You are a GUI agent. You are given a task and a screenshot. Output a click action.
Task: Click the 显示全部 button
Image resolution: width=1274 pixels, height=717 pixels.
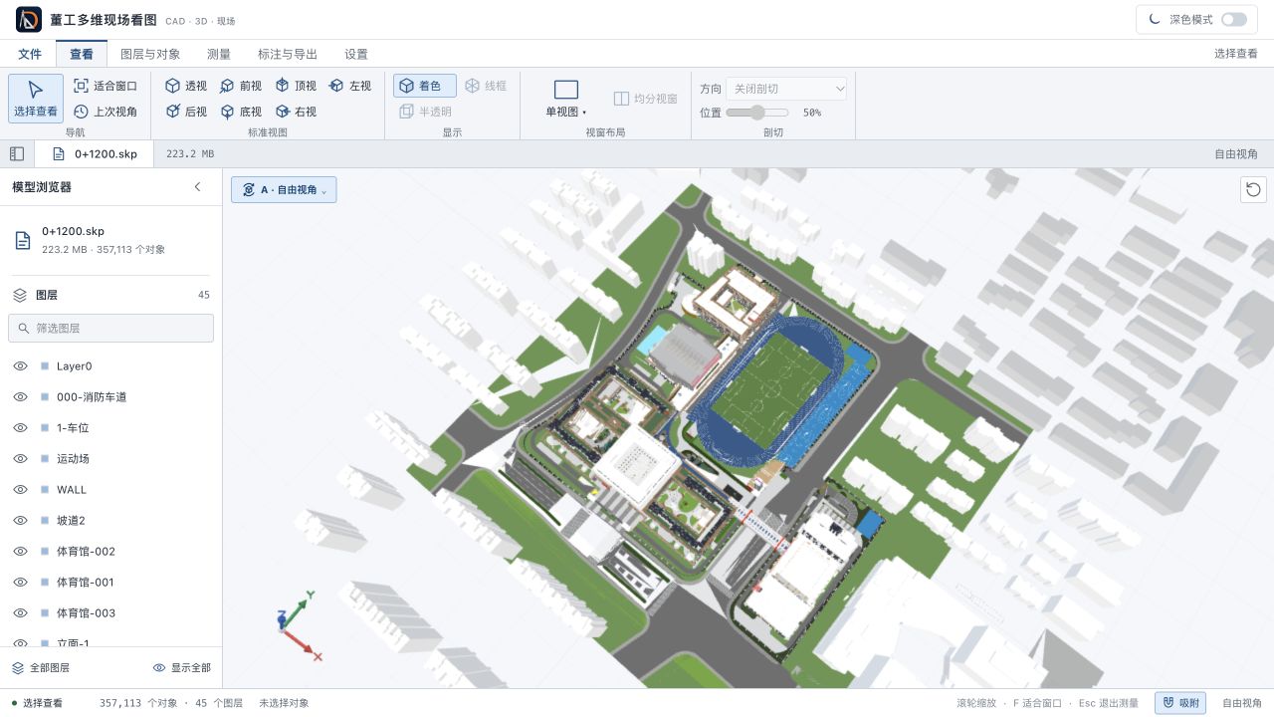coord(182,668)
